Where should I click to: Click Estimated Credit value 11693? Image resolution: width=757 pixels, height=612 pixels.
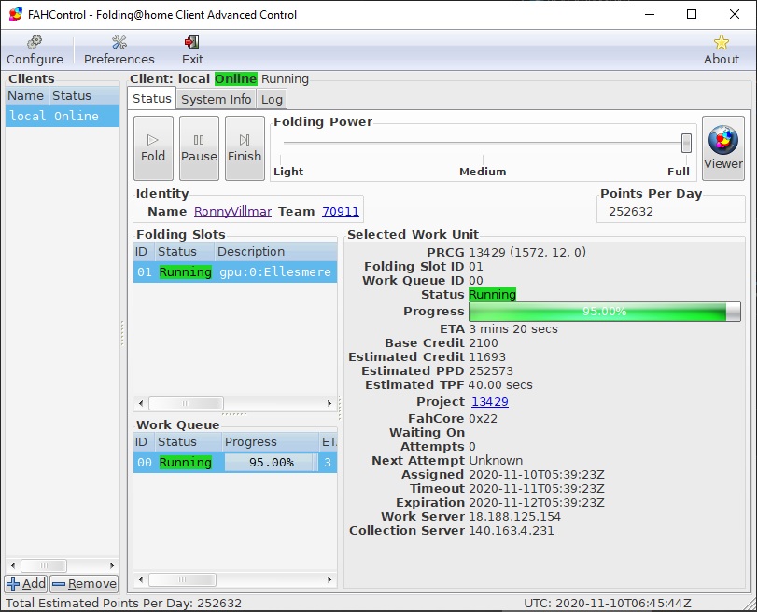[487, 356]
